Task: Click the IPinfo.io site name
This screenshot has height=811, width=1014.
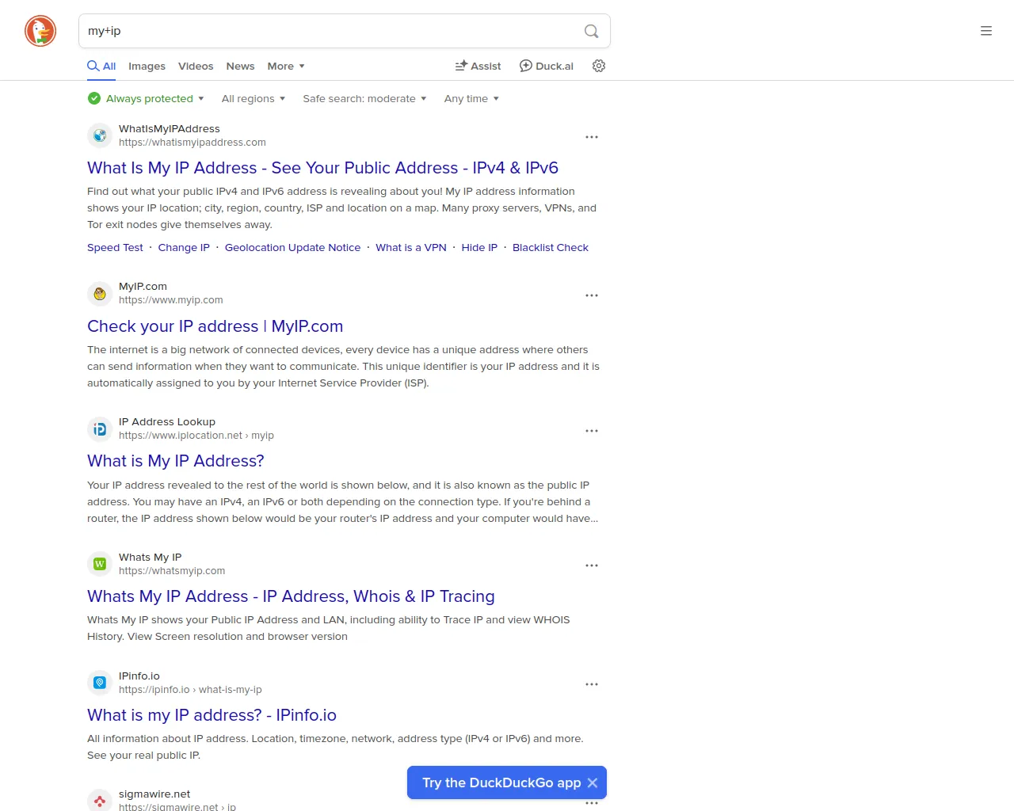Action: (x=139, y=676)
